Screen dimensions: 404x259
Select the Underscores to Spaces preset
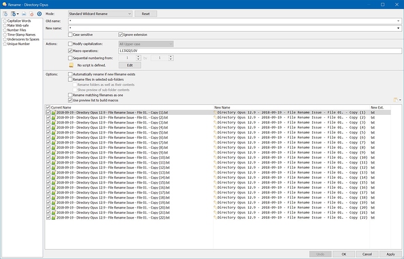click(23, 39)
